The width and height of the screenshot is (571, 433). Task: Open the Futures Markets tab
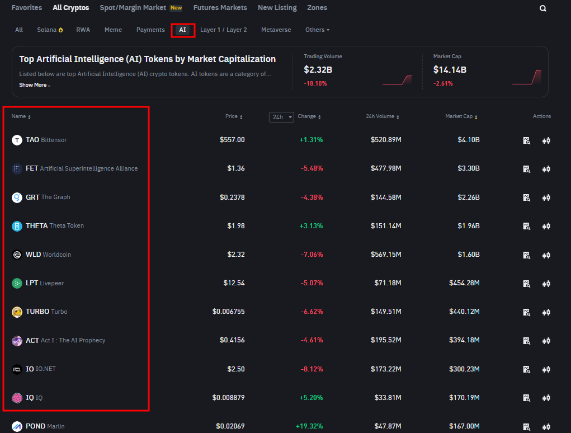(x=220, y=8)
